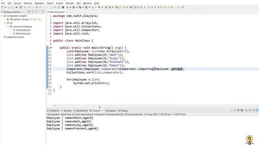The image size is (259, 145).
Task: Click the Next Annotation toolbar icon
Action: click(x=149, y=7)
